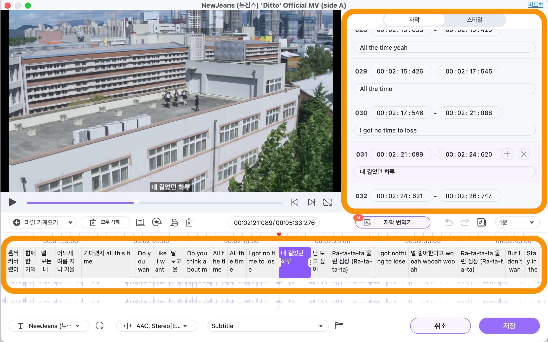
Task: Expand the 파일 가져오기 dropdown arrow
Action: pos(70,222)
